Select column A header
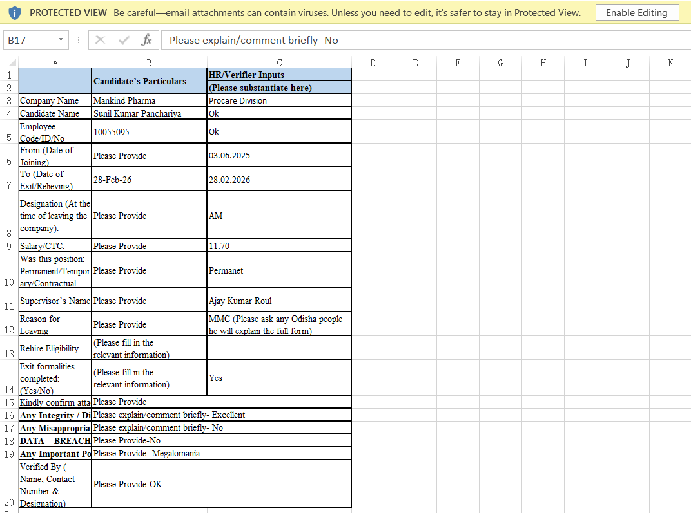Screen dimensions: 691x513 (55, 62)
